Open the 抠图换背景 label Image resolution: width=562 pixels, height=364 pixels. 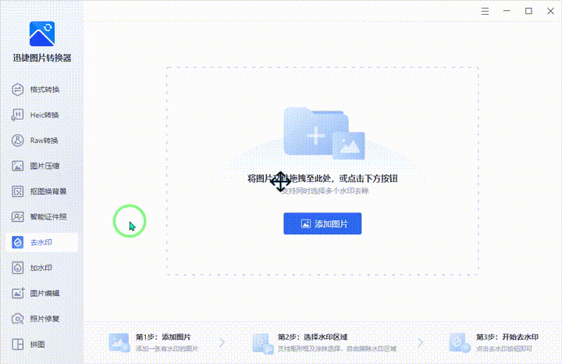(x=48, y=191)
